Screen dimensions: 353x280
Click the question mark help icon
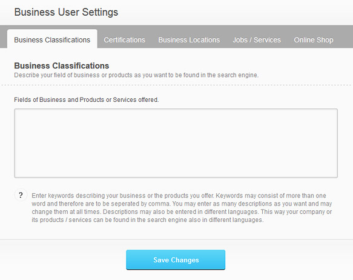coord(21,195)
